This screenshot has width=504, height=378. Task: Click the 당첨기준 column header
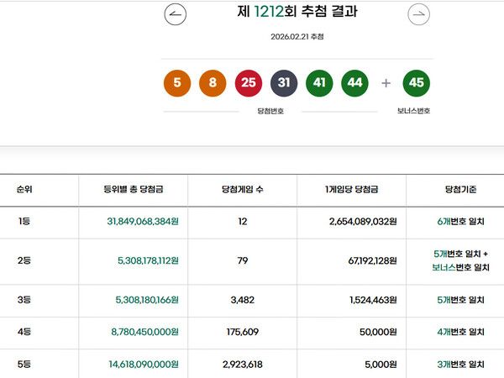tap(460, 189)
